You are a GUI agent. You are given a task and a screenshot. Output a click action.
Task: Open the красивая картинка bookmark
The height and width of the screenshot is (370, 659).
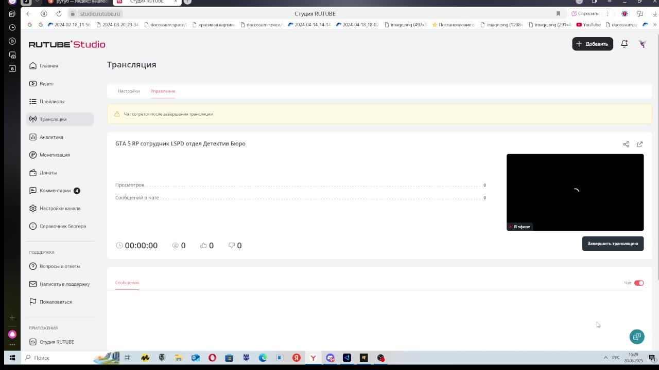(213, 25)
